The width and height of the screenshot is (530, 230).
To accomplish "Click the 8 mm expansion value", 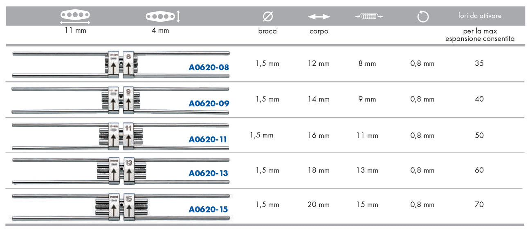I will [x=367, y=64].
